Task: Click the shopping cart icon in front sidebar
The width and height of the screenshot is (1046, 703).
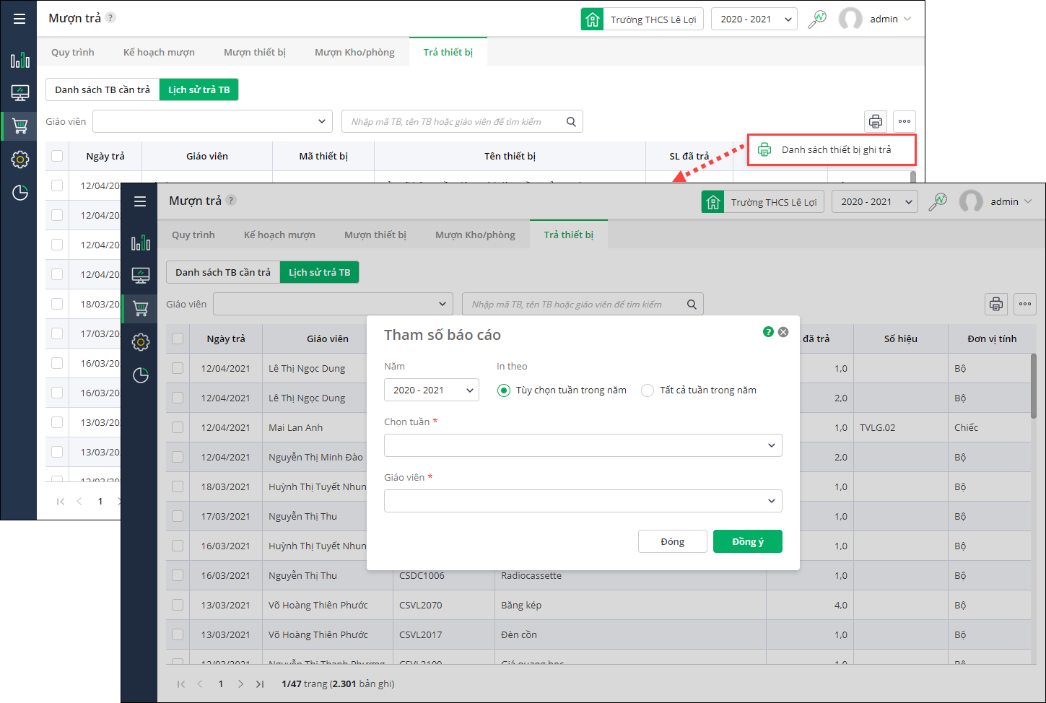Action: [141, 309]
